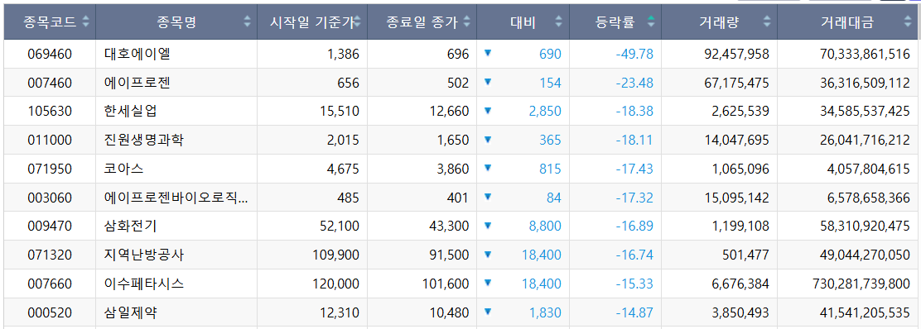Click the down-triangle icon in the 한세실업 row
This screenshot has width=921, height=329.
(488, 110)
